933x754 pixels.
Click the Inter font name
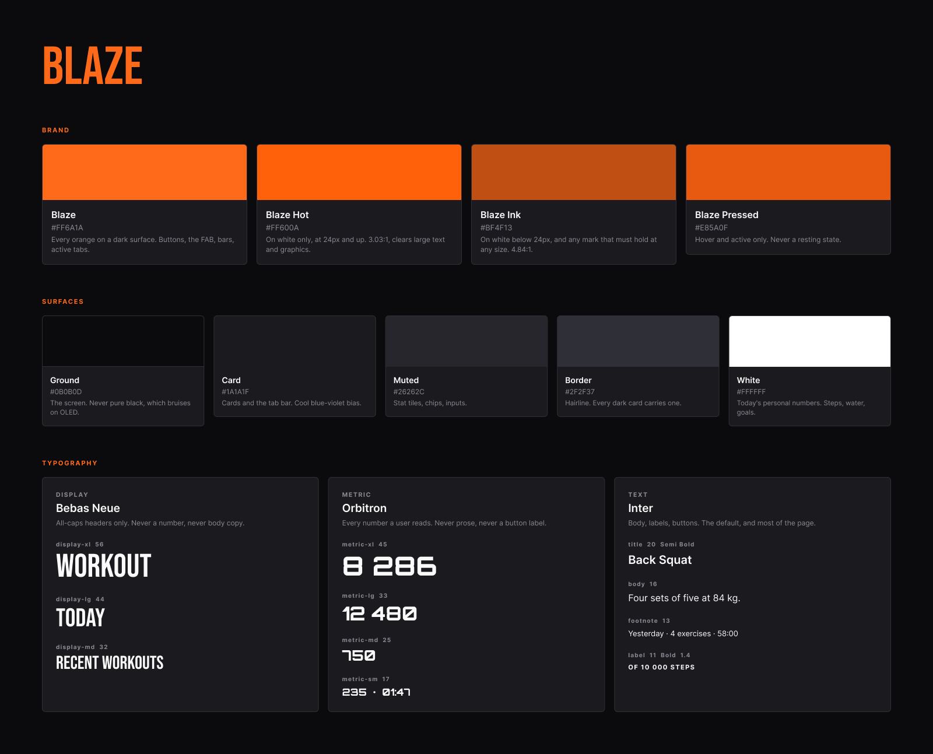click(640, 508)
